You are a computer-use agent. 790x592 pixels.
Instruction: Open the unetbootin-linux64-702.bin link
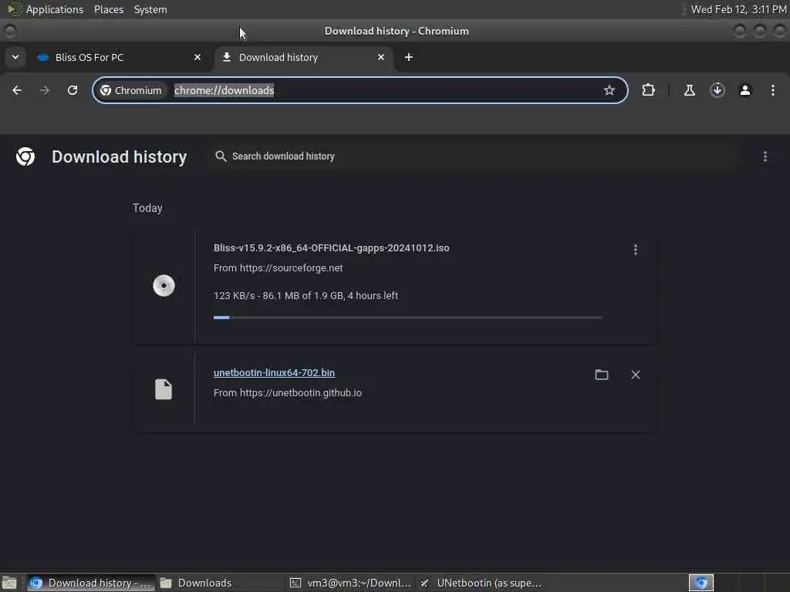point(274,372)
